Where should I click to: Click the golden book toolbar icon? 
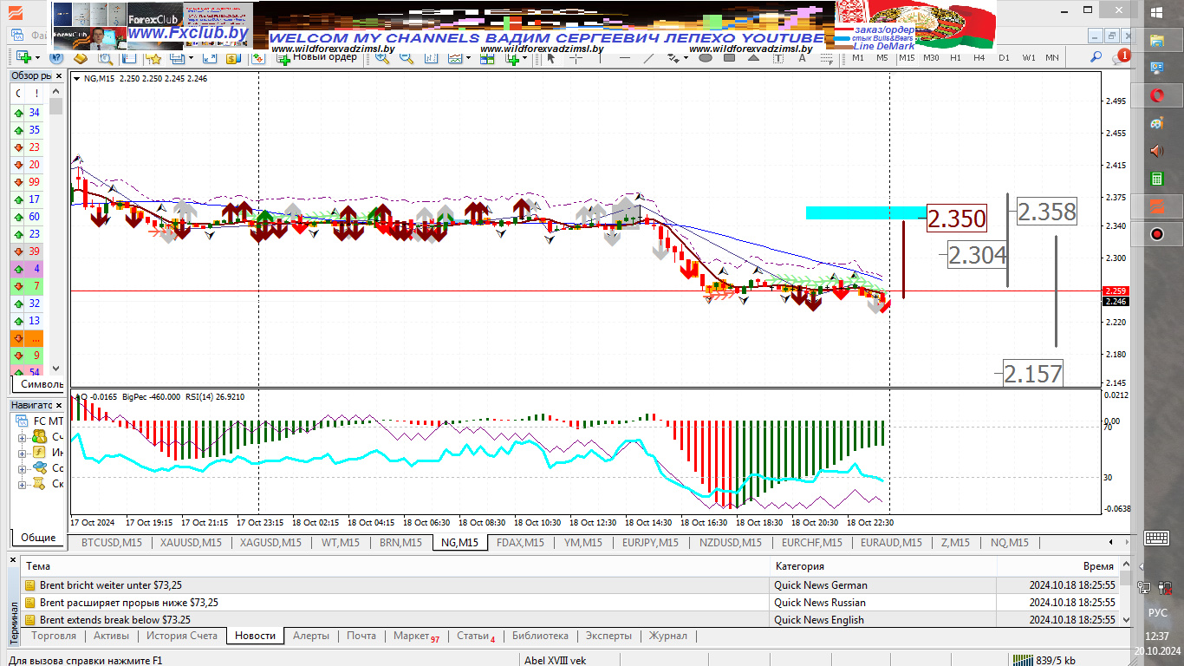tap(81, 58)
